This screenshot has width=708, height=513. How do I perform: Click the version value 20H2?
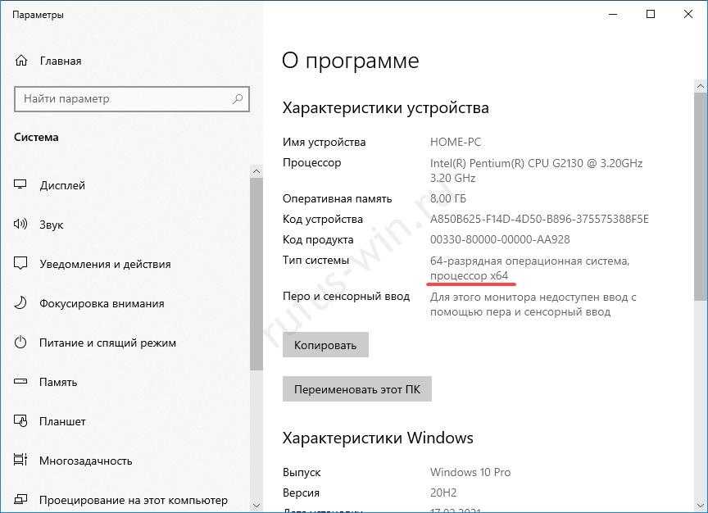(x=443, y=493)
